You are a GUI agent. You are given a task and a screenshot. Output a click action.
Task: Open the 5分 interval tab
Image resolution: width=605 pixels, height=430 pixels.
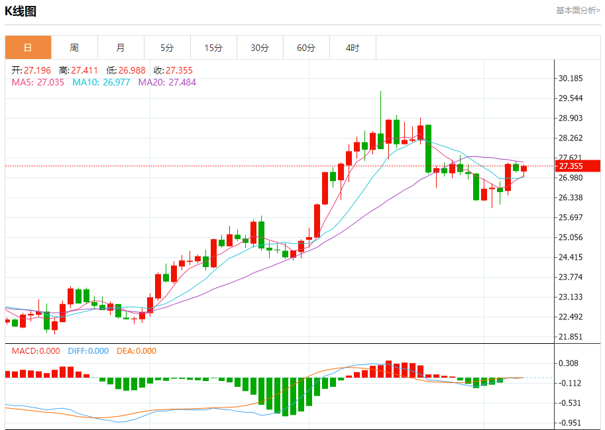pyautogui.click(x=167, y=48)
